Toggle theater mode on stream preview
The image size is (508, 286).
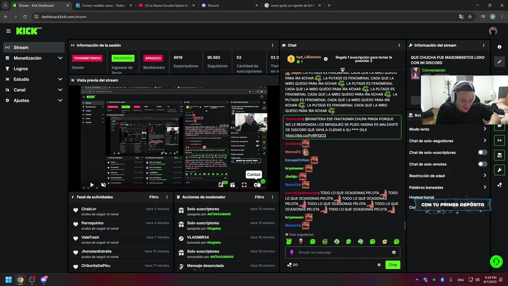(x=233, y=185)
